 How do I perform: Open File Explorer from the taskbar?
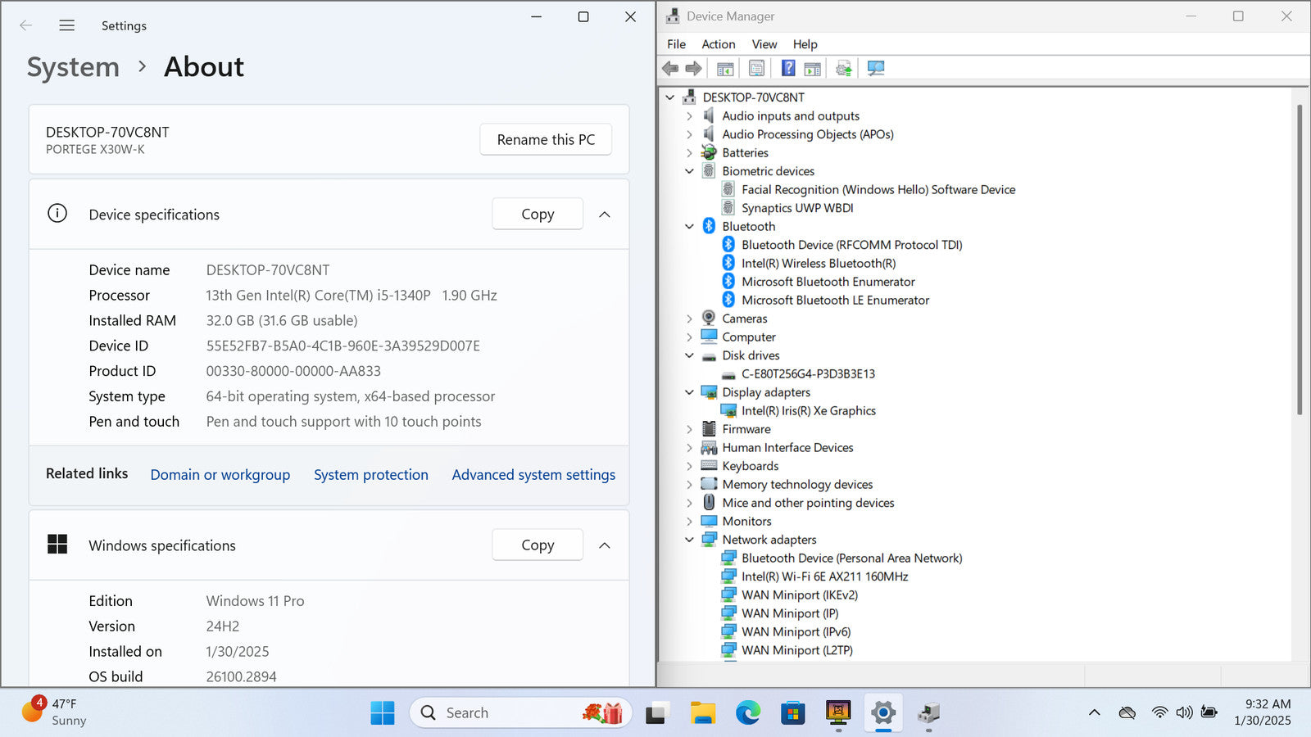click(702, 713)
